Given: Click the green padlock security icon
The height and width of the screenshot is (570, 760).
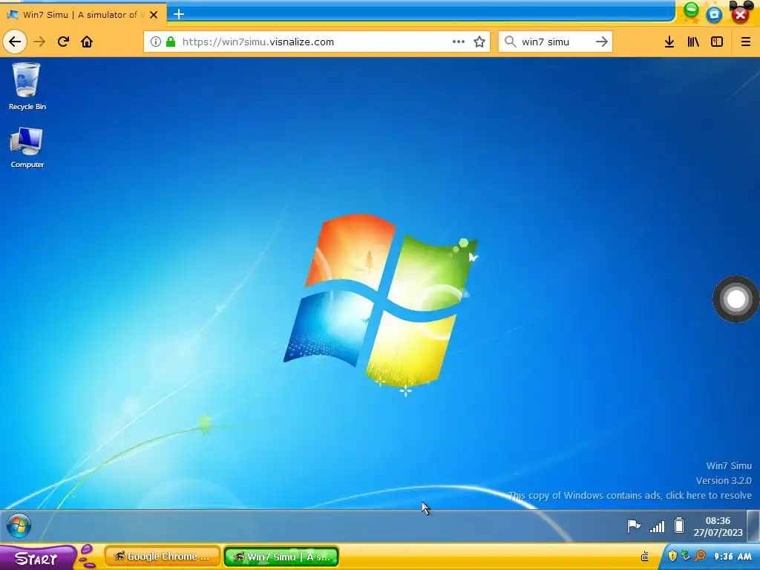Looking at the screenshot, I should [171, 42].
